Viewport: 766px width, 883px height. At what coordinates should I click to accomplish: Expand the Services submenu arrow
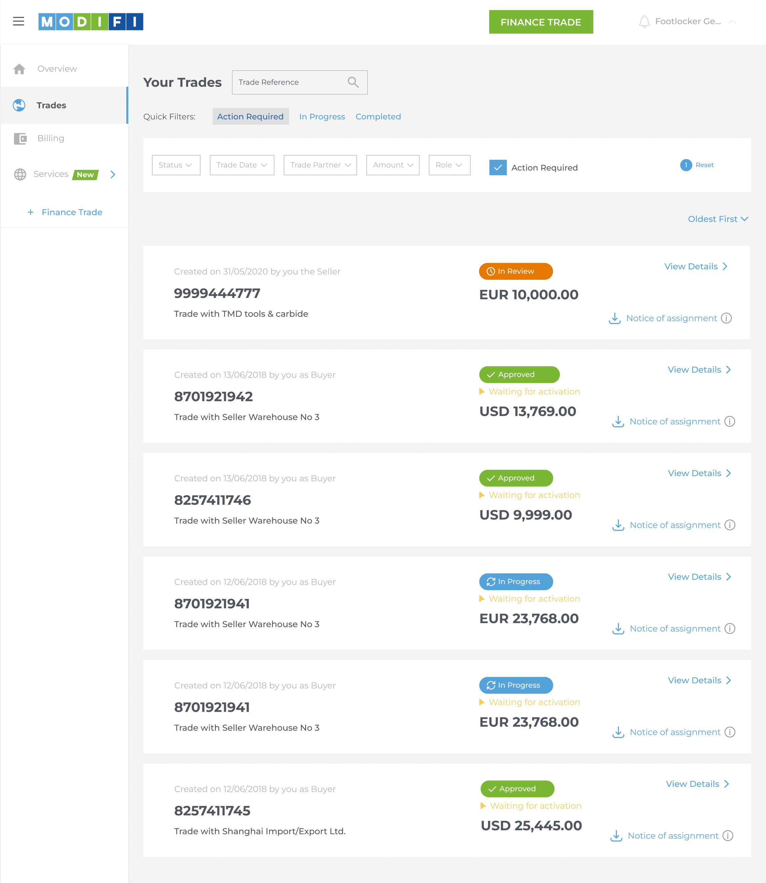tap(113, 175)
